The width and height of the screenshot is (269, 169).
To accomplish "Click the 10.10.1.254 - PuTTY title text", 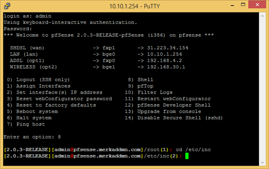I will [135, 6].
